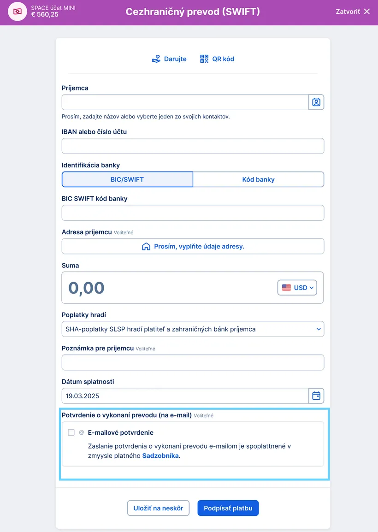Select BIC/SWIFT bank identification option
Viewport: 378px width, 532px height.
(x=127, y=179)
